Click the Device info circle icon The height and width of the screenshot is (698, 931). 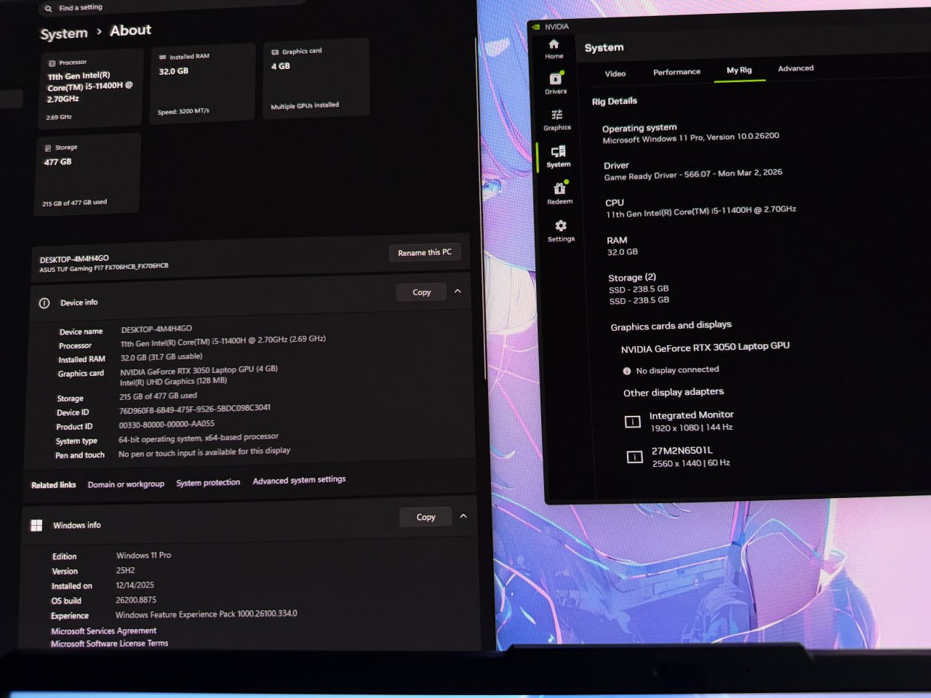(x=44, y=303)
